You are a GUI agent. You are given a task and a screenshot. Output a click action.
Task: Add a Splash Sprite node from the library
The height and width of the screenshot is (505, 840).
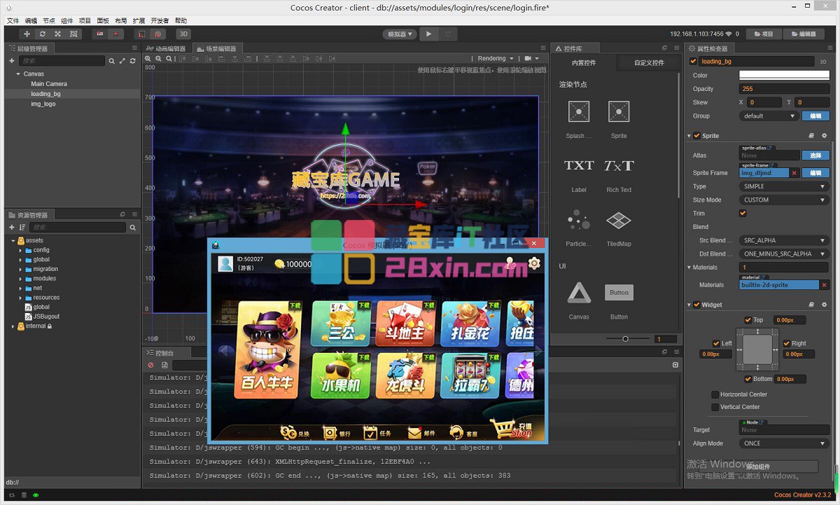pyautogui.click(x=579, y=111)
